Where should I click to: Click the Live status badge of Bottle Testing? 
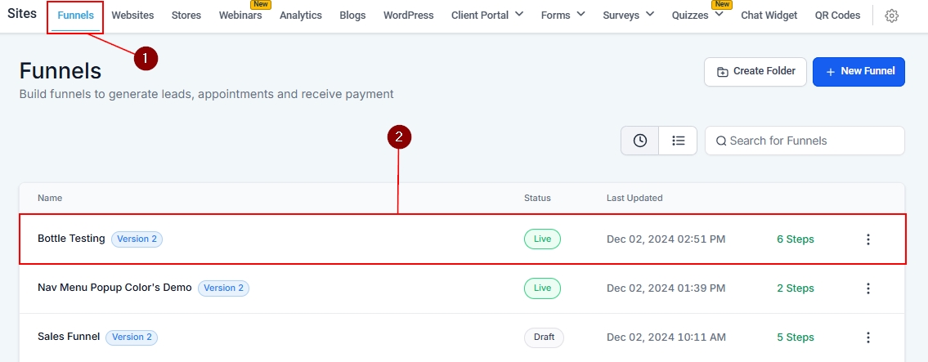coord(542,239)
